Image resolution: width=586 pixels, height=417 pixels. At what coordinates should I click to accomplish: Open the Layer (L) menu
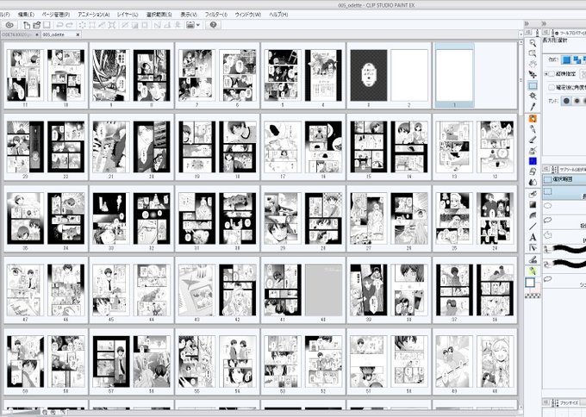(x=128, y=15)
